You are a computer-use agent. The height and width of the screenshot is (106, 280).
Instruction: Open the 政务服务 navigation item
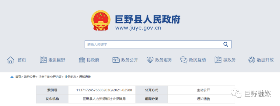pyautogui.click(x=164, y=60)
